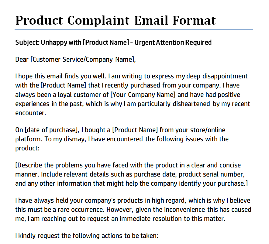Click "[Product Name]" after "I bought a"
This screenshot has height=244, width=269.
click(135, 130)
